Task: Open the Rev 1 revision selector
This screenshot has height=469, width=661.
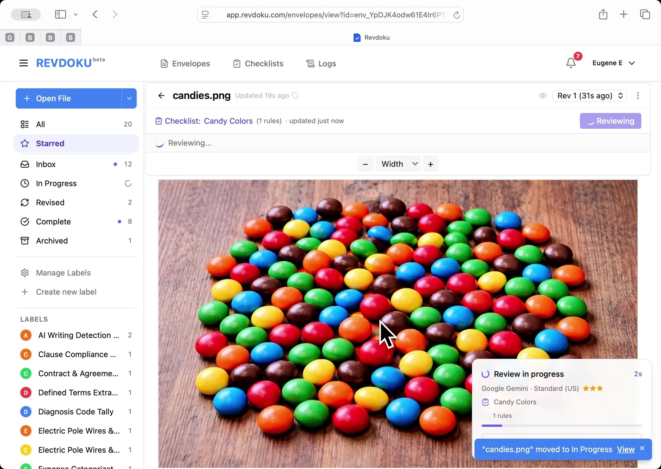Action: click(590, 96)
